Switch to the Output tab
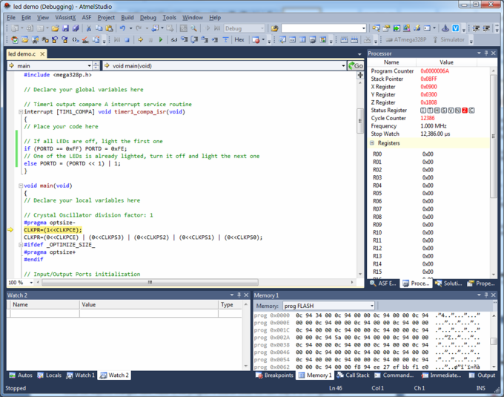The width and height of the screenshot is (504, 397). click(483, 375)
